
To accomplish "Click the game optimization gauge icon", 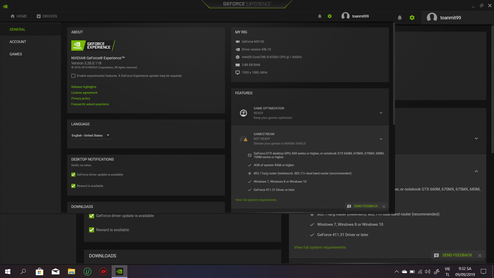I will [x=243, y=113].
